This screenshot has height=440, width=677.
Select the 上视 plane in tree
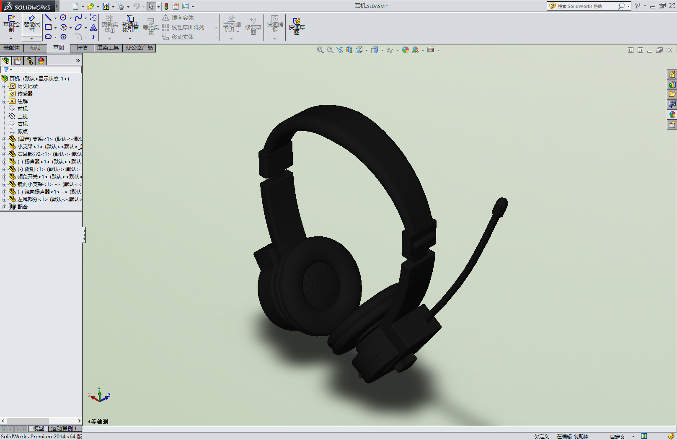(23, 116)
